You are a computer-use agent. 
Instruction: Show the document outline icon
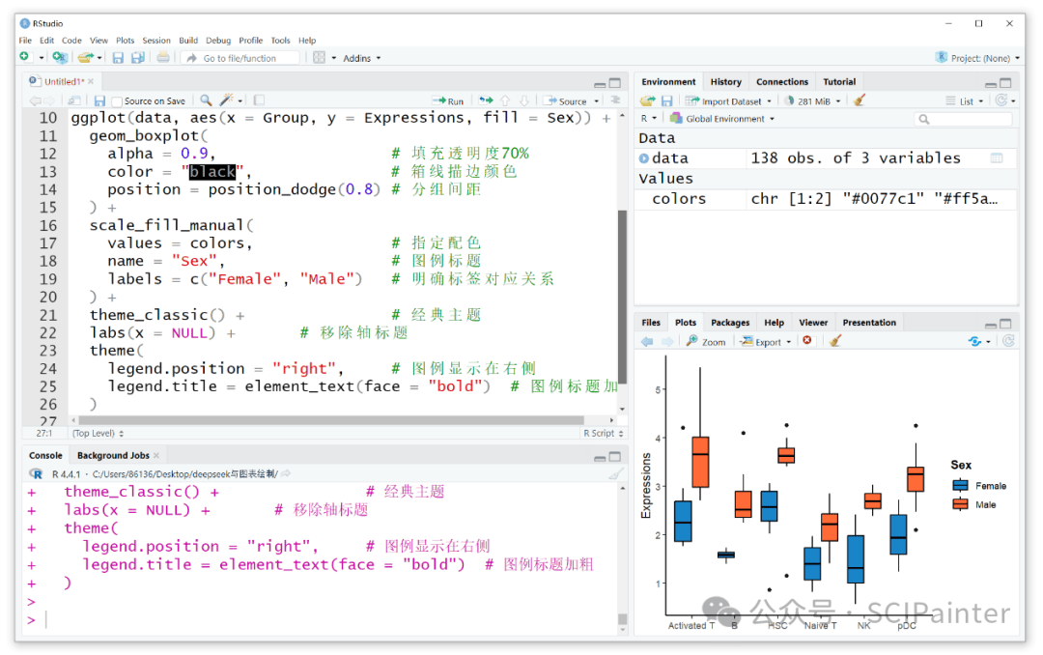coord(615,100)
